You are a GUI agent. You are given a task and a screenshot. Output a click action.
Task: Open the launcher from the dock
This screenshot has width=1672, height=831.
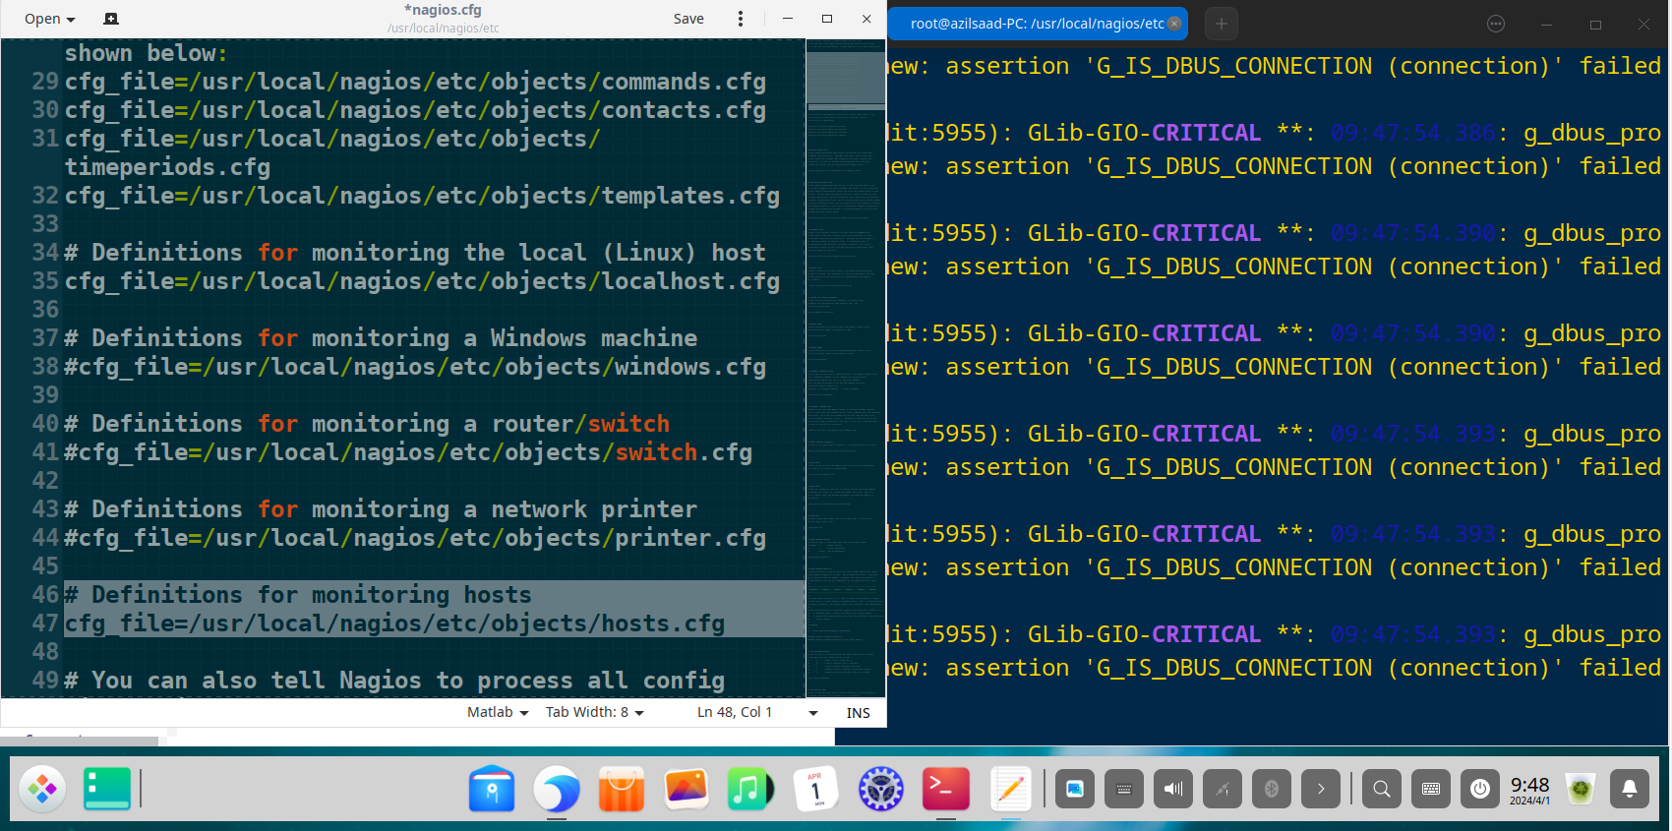coord(42,789)
